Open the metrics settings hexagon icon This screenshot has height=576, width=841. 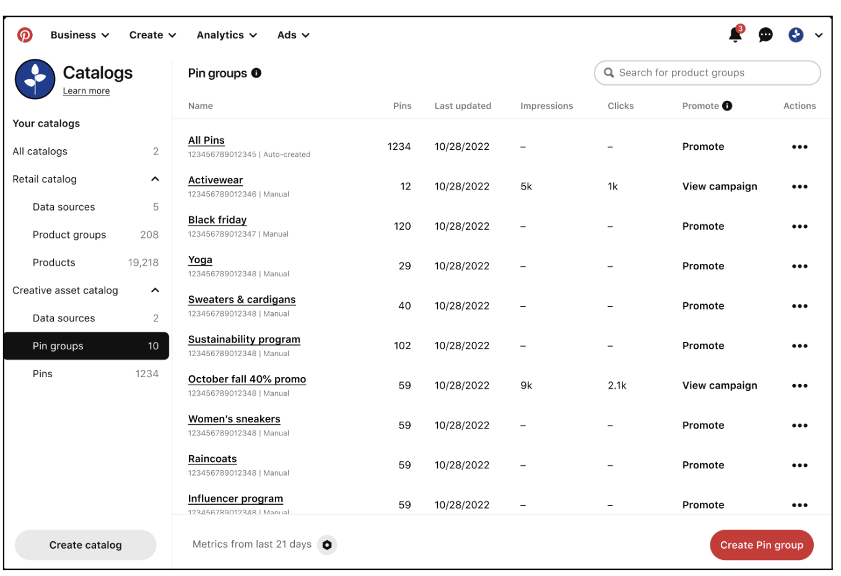point(327,545)
